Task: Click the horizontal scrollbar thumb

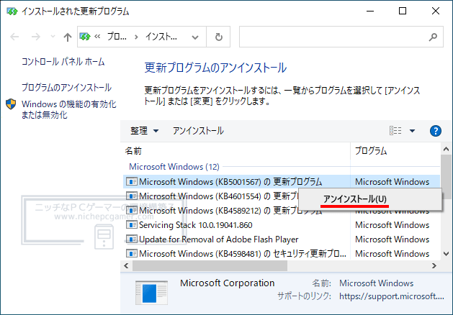Action: point(210,265)
